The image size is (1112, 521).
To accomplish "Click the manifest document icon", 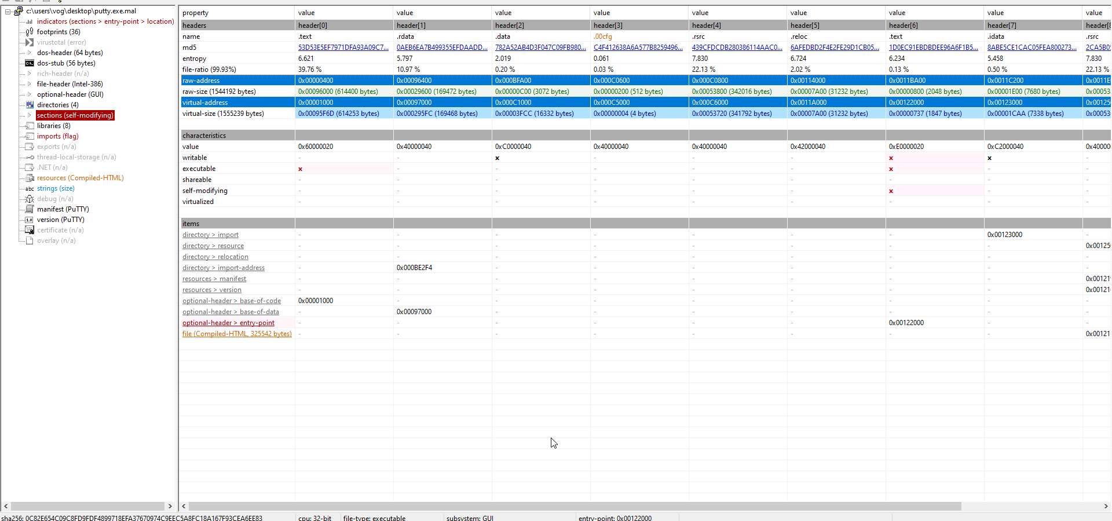I will [29, 209].
